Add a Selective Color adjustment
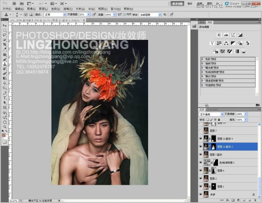The image size is (262, 203). click(244, 52)
